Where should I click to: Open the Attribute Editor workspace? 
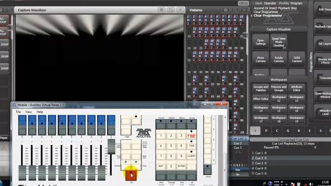[296, 88]
